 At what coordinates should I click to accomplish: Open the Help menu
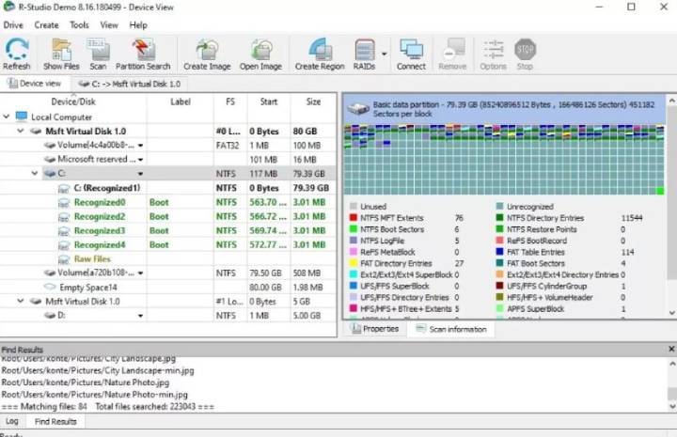(x=138, y=25)
